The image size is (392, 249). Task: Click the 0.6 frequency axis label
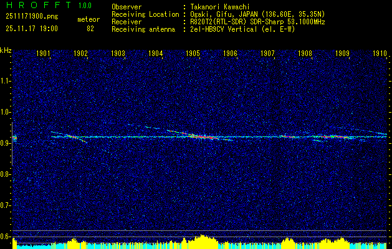coord(6,237)
